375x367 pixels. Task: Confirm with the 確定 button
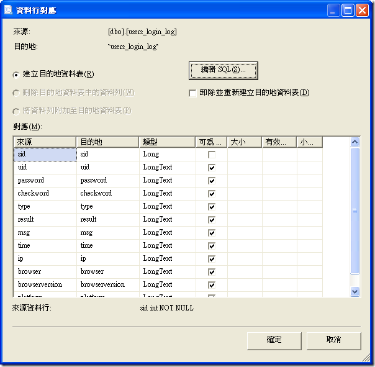click(x=274, y=340)
